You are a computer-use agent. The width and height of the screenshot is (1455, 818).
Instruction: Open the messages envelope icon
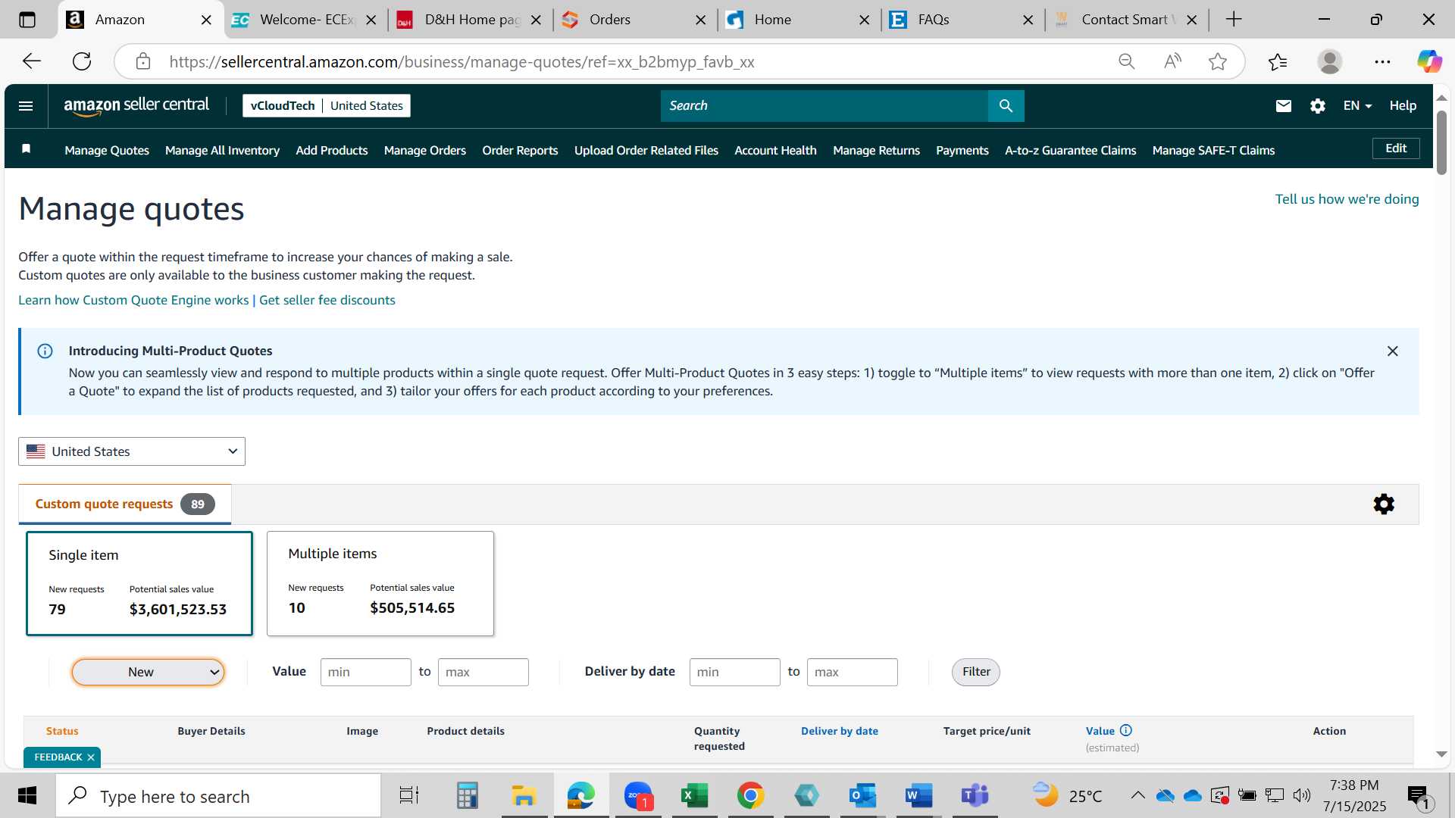(1283, 106)
